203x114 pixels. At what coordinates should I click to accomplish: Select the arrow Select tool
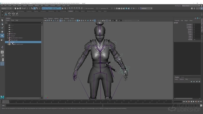[x=2, y=20]
